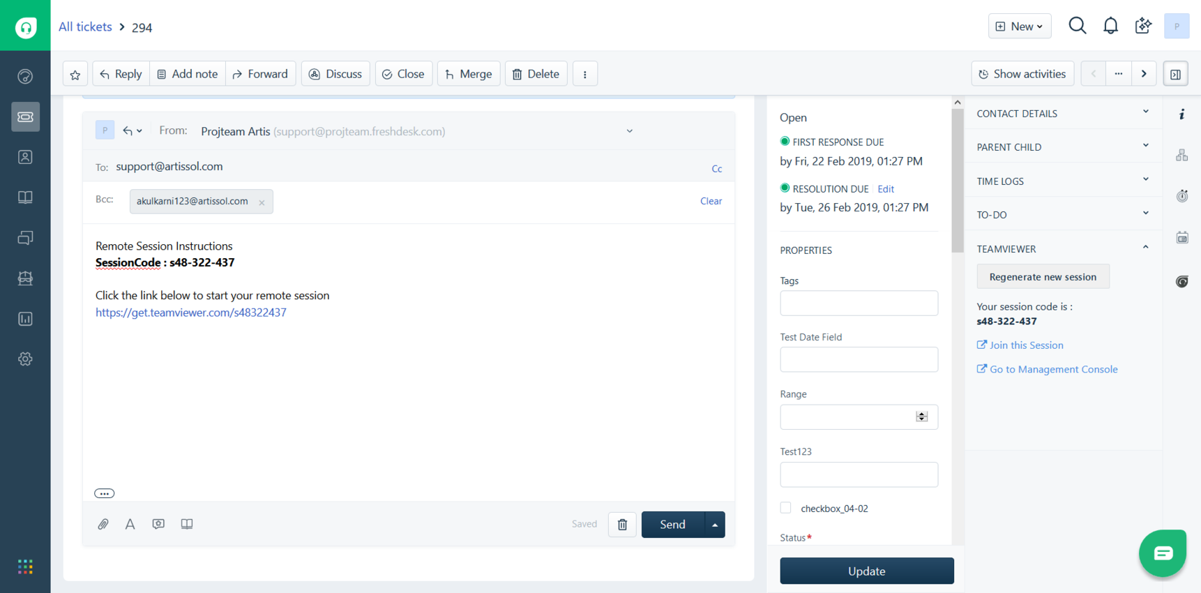Open the From address dropdown
The image size is (1201, 593).
629,131
